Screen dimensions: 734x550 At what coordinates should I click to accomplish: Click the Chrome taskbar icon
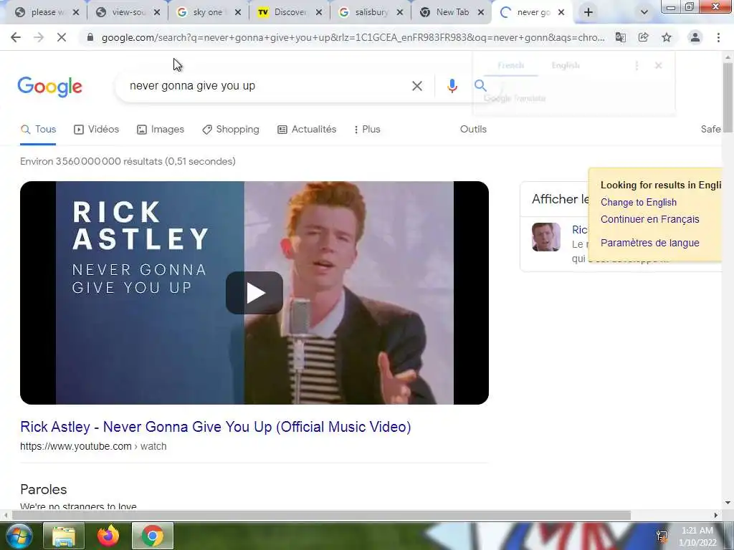coord(153,536)
